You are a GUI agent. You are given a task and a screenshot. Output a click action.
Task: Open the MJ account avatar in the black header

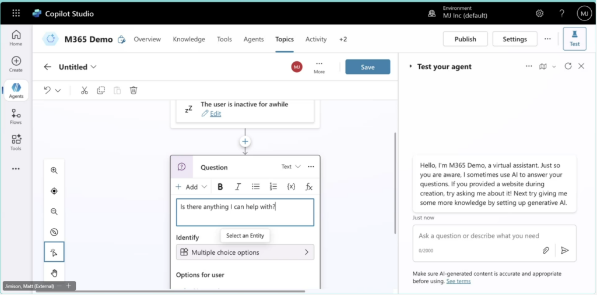point(584,13)
